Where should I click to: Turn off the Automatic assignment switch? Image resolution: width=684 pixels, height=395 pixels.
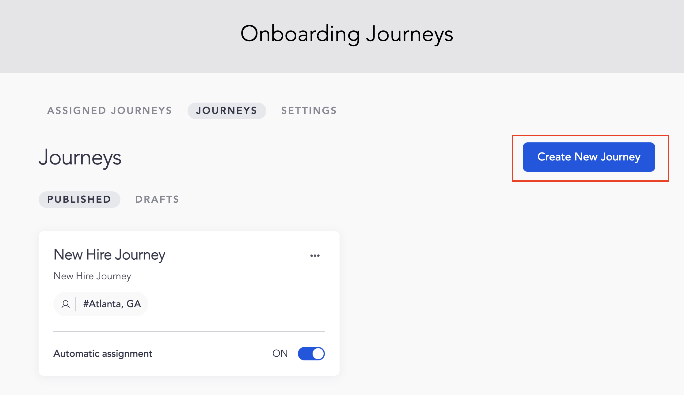(x=311, y=354)
